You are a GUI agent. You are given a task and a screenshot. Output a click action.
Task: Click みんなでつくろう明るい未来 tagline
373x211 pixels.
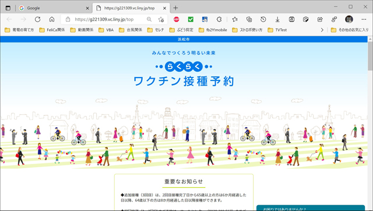click(184, 53)
